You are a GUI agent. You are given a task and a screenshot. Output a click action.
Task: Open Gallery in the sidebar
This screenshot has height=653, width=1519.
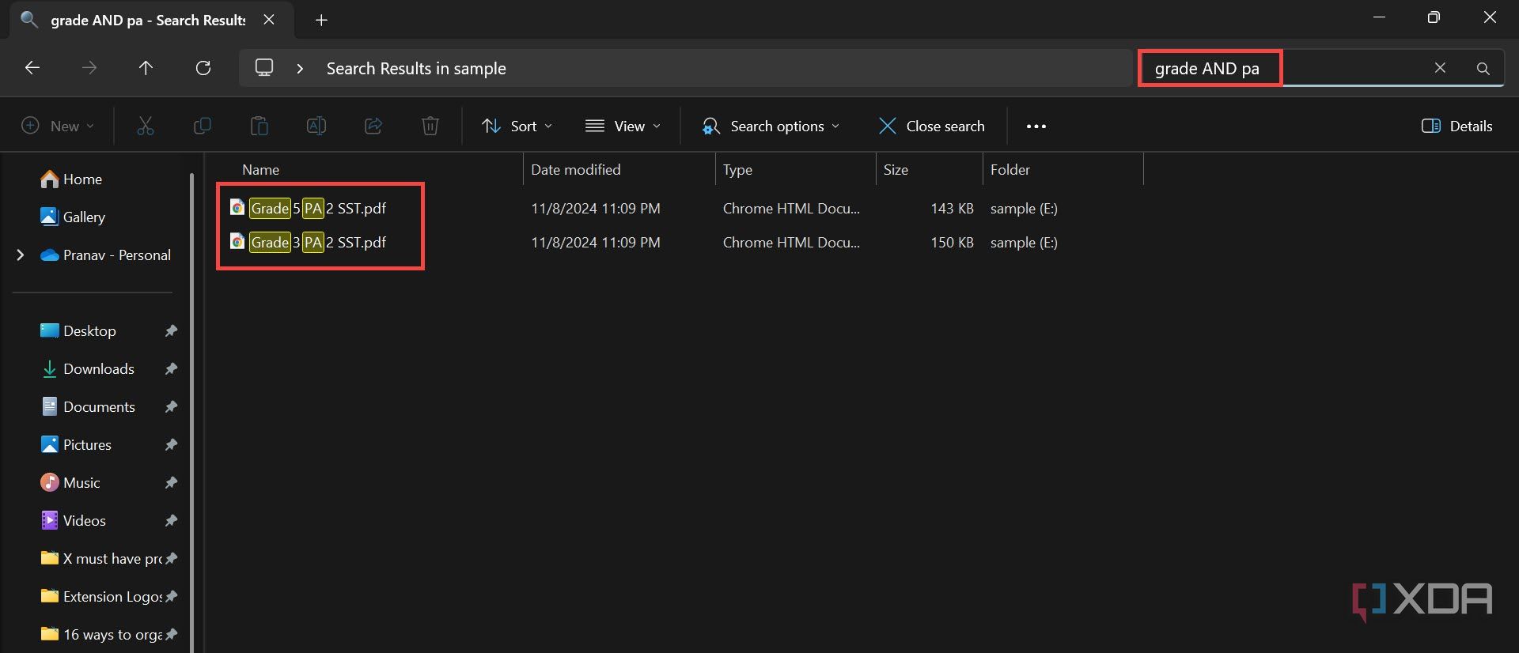[x=73, y=217]
